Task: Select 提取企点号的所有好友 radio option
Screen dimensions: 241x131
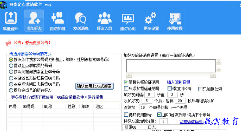Action: tap(11, 90)
